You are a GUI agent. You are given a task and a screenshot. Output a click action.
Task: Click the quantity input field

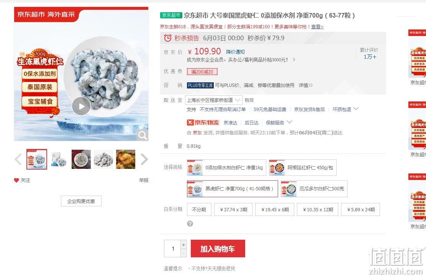coord(172,249)
